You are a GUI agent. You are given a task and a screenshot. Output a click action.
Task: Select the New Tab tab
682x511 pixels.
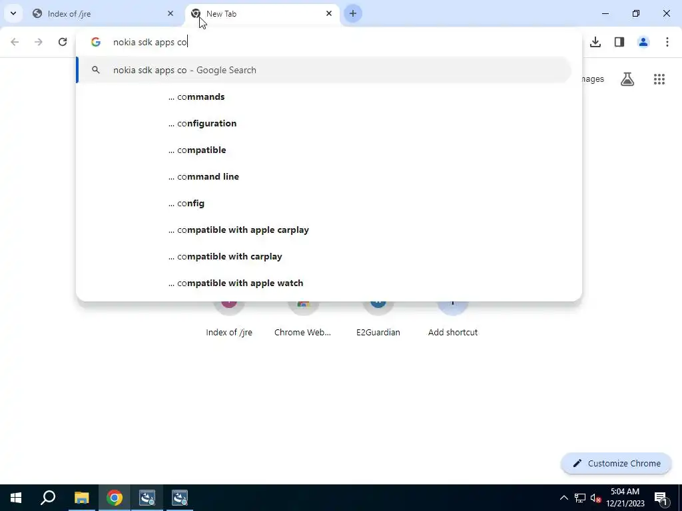(262, 13)
